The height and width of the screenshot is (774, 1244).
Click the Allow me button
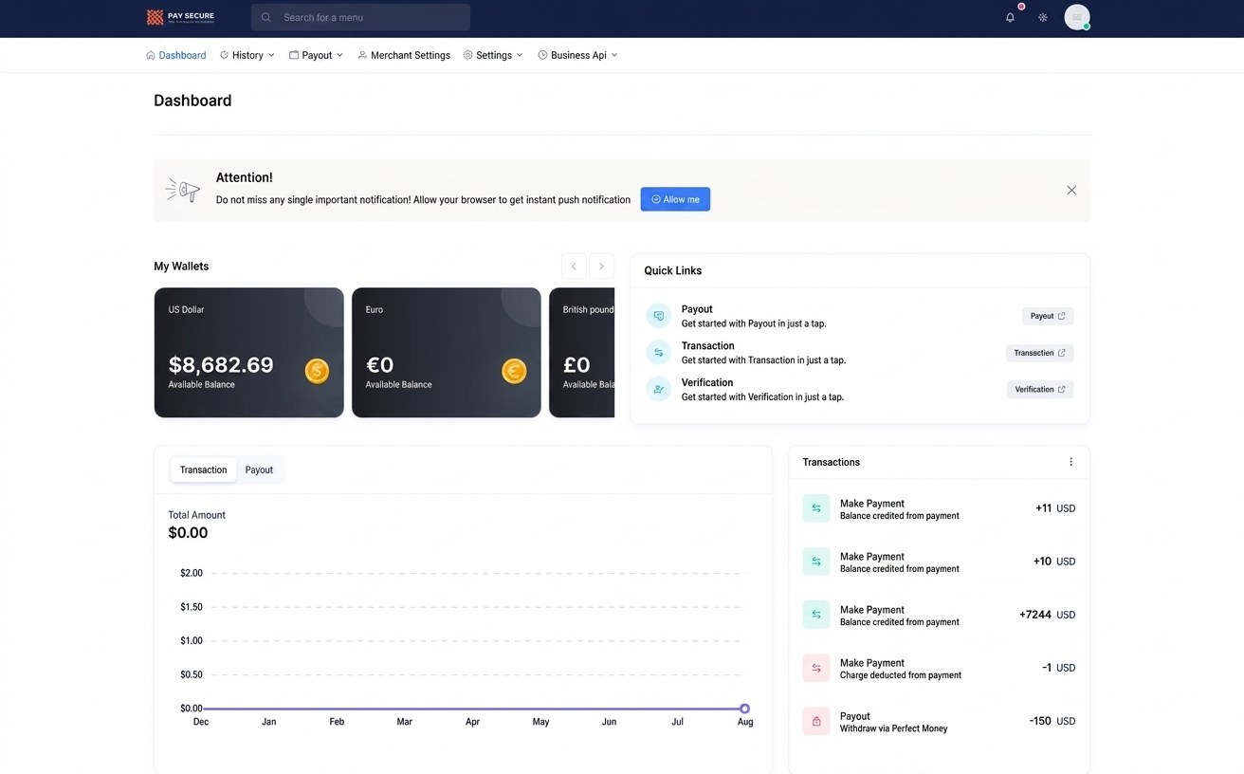point(675,199)
